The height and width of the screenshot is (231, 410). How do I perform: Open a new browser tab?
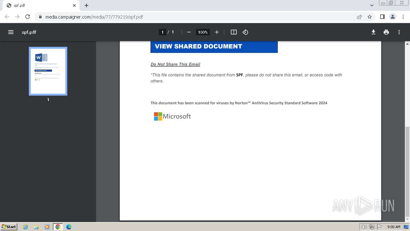86,5
